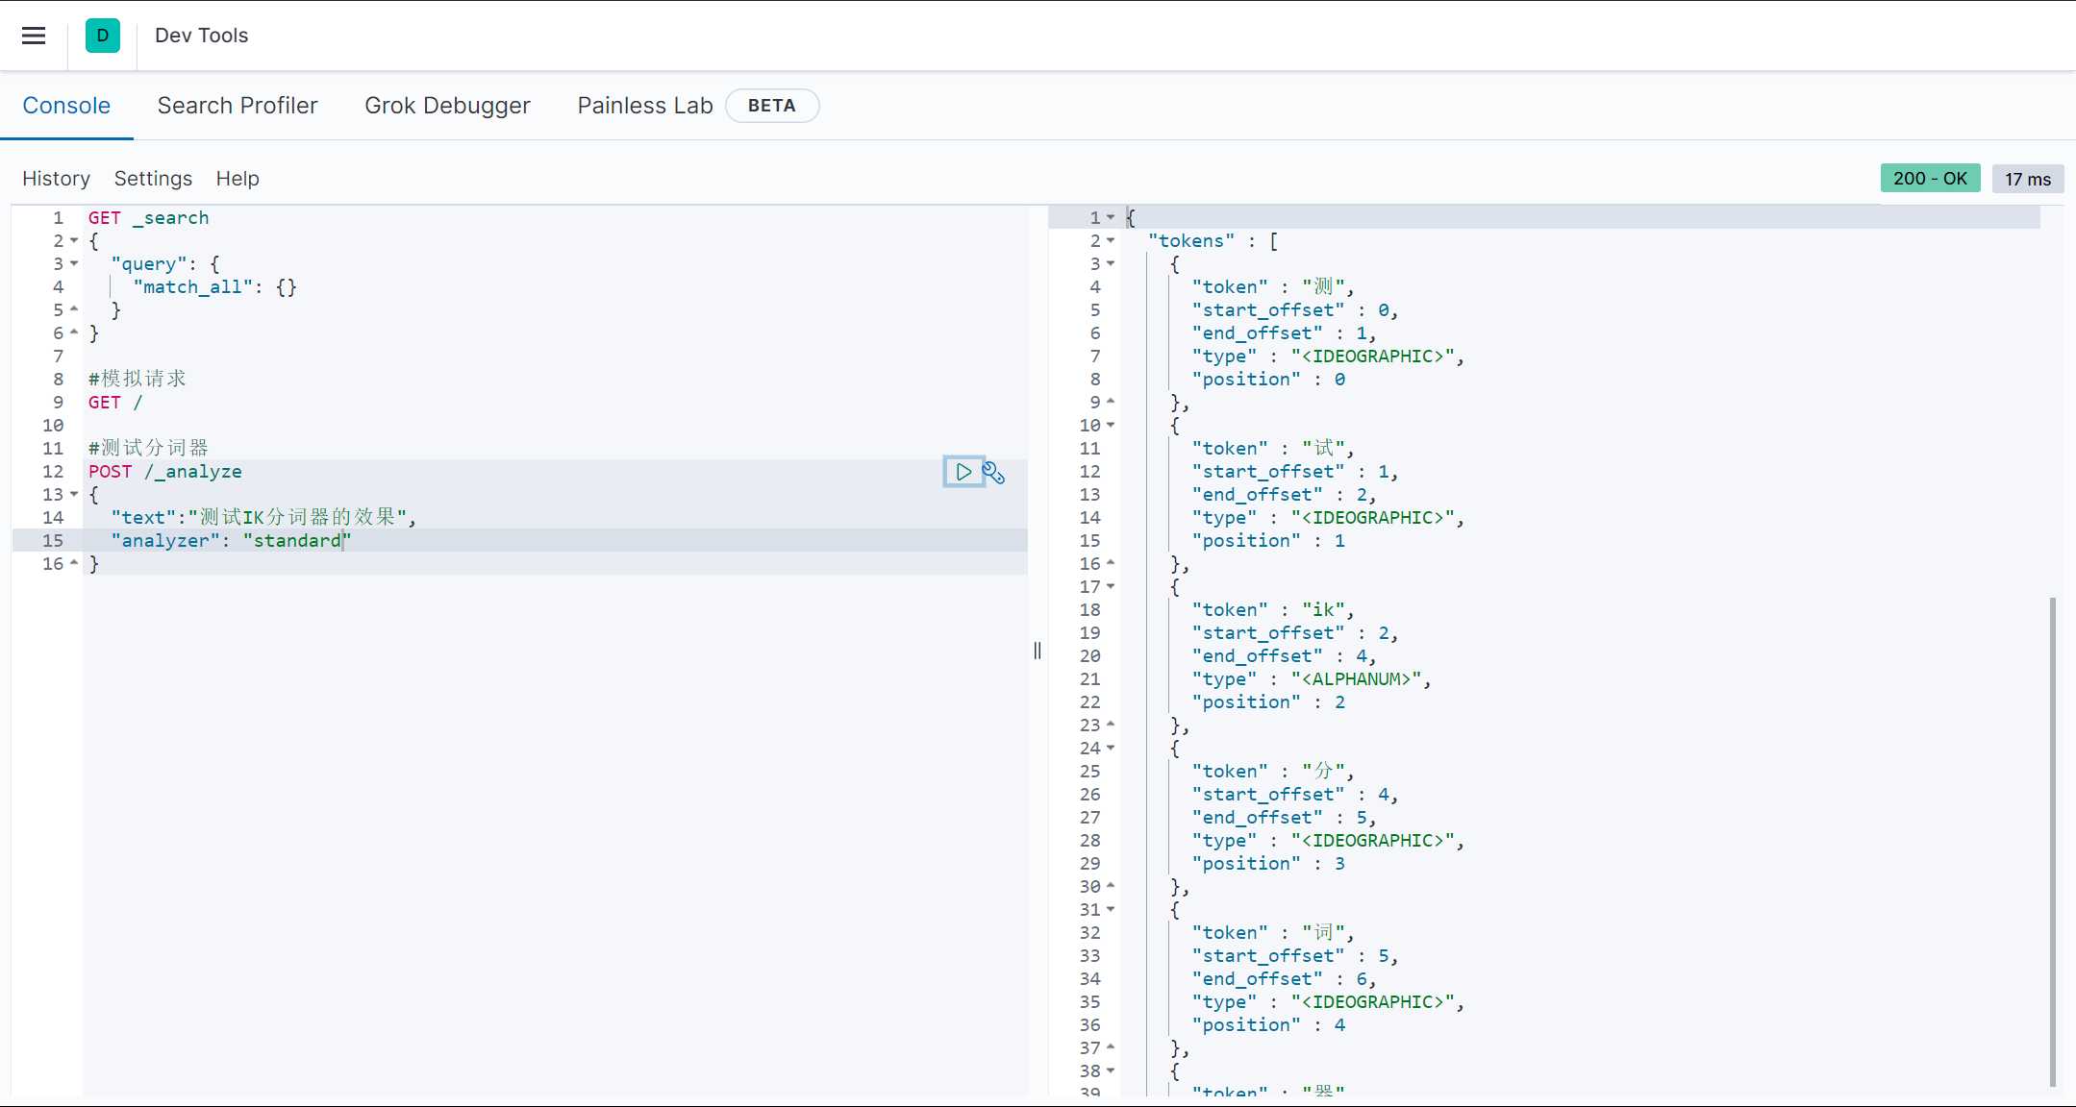This screenshot has width=2076, height=1107.
Task: Open the Painless Lab tab
Action: pos(645,106)
